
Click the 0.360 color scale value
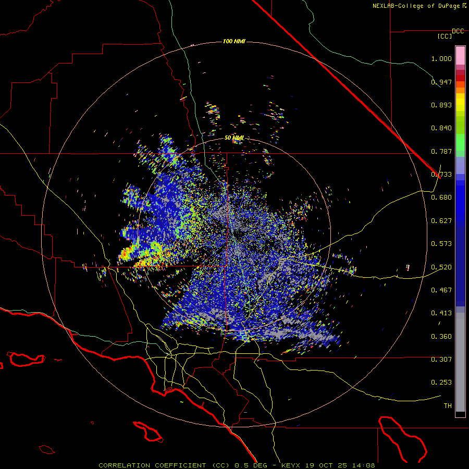pos(441,337)
